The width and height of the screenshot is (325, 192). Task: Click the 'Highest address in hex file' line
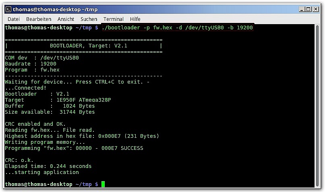point(82,136)
